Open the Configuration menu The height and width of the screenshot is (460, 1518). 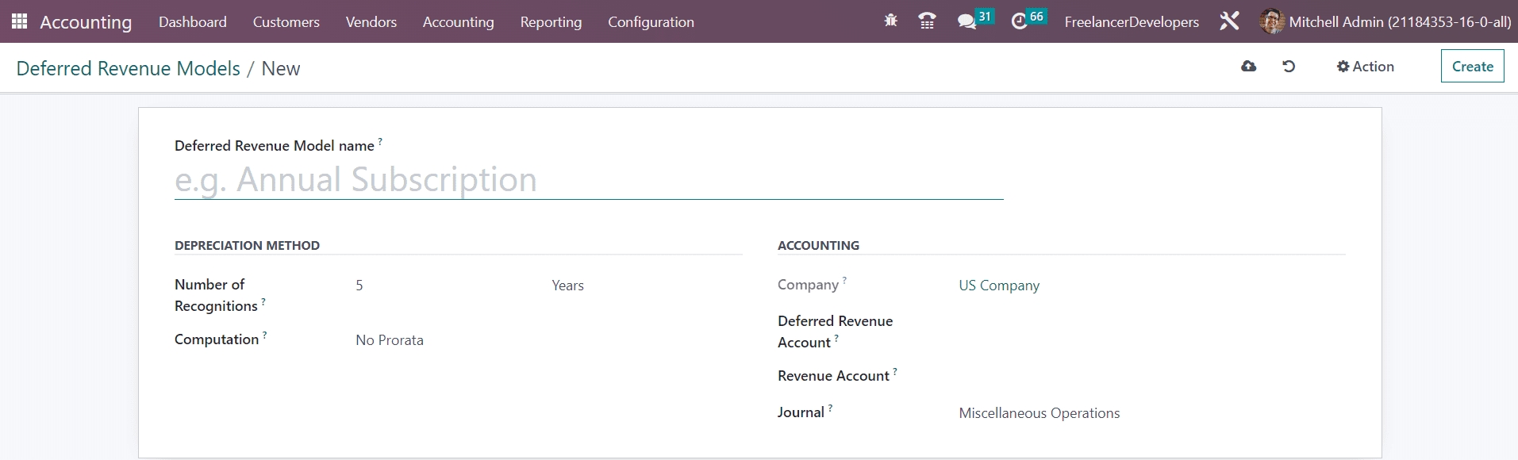pos(651,22)
